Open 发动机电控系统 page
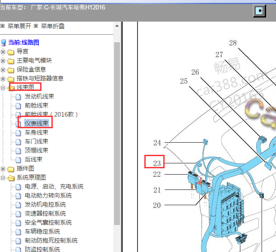 pos(45,204)
